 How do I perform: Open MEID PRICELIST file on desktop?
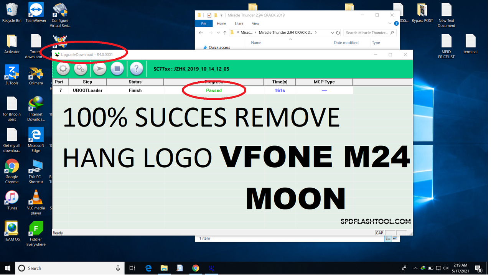pos(447,46)
